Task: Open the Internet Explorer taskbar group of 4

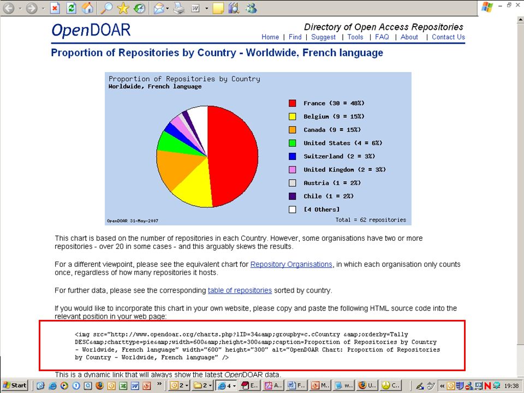Action: coord(226,386)
